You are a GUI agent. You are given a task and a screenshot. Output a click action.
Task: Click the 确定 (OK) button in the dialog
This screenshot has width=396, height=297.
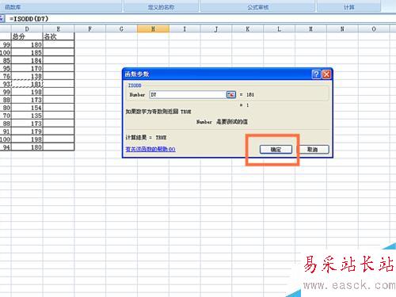click(276, 150)
